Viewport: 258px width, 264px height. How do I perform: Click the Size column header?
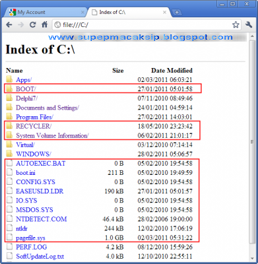click(x=118, y=71)
